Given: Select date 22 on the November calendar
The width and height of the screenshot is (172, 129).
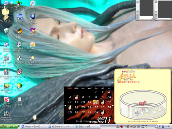Looking at the screenshot, I should [x=96, y=107].
